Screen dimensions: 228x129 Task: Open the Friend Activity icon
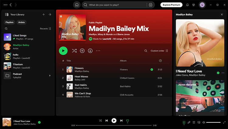pos(194,5)
